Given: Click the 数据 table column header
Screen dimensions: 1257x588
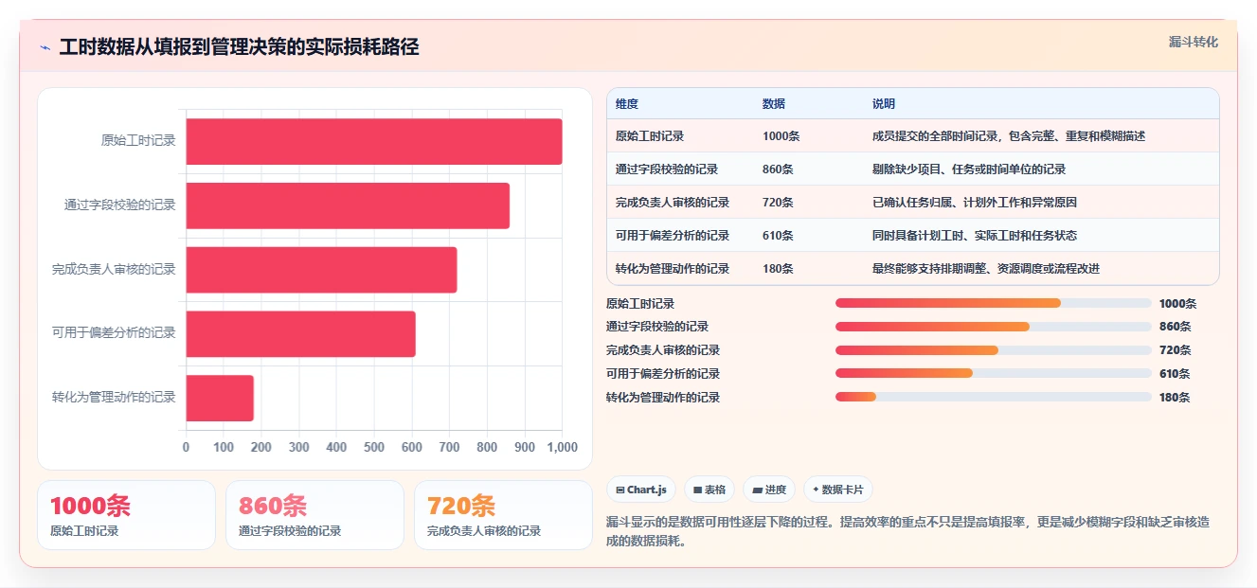Looking at the screenshot, I should click(774, 104).
